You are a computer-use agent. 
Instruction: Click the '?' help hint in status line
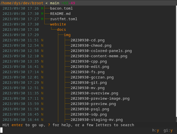pos(49,125)
